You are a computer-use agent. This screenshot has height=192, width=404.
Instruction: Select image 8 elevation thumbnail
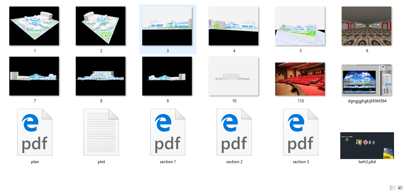click(101, 76)
